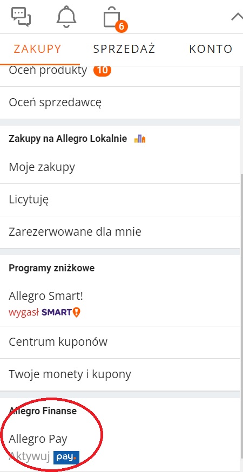Switch to the KONTO tab

(x=211, y=49)
